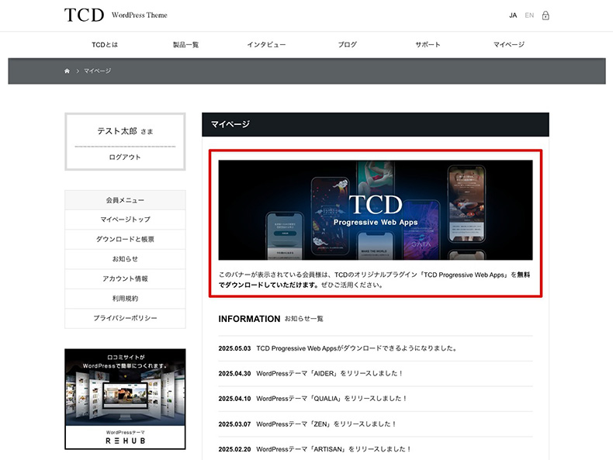The width and height of the screenshot is (613, 460).
Task: Open the ARTISAN release announcement
Action: pyautogui.click(x=334, y=449)
